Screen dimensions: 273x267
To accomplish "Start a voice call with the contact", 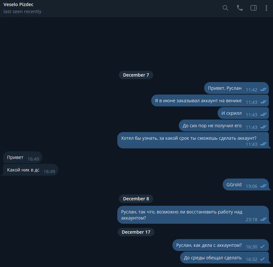I will (239, 8).
